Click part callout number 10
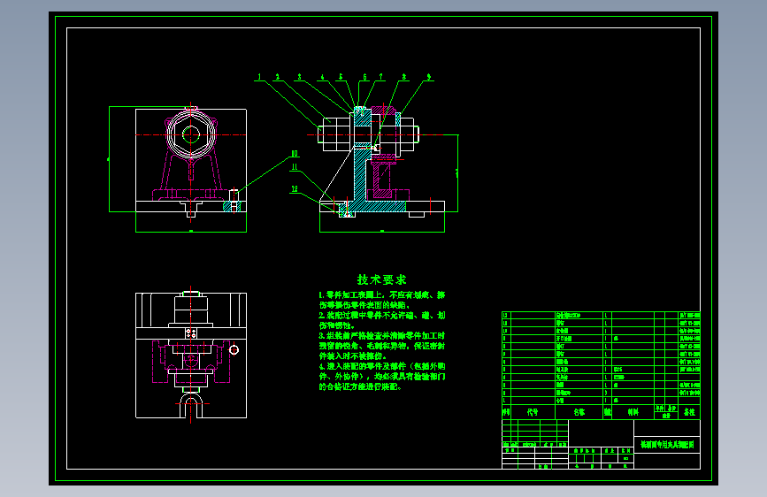The image size is (767, 497). (295, 154)
